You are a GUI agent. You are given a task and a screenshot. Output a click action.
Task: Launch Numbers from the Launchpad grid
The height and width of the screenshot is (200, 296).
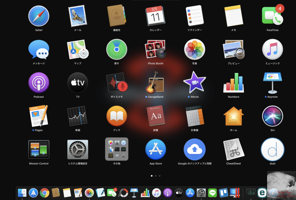click(234, 83)
